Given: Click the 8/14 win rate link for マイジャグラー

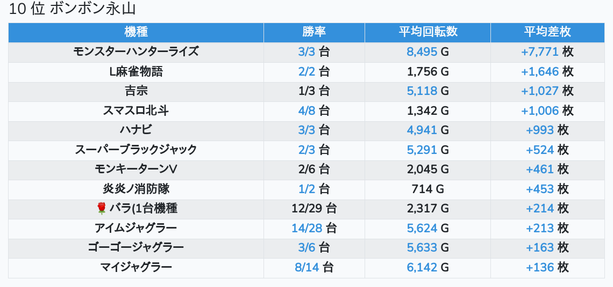Looking at the screenshot, I should coord(307,268).
